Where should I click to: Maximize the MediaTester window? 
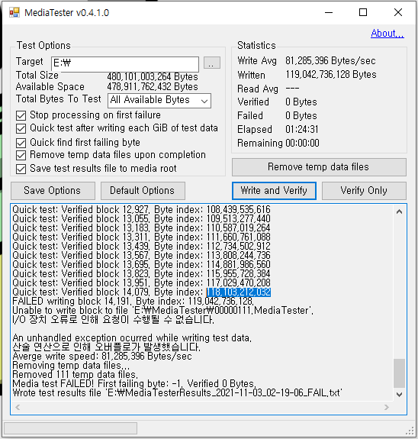tap(363, 13)
